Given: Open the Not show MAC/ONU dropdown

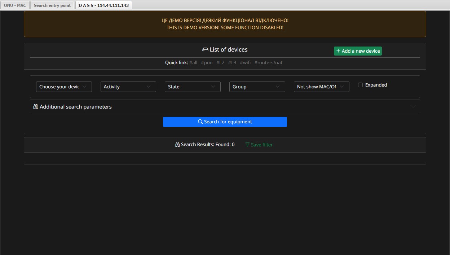Looking at the screenshot, I should point(321,87).
